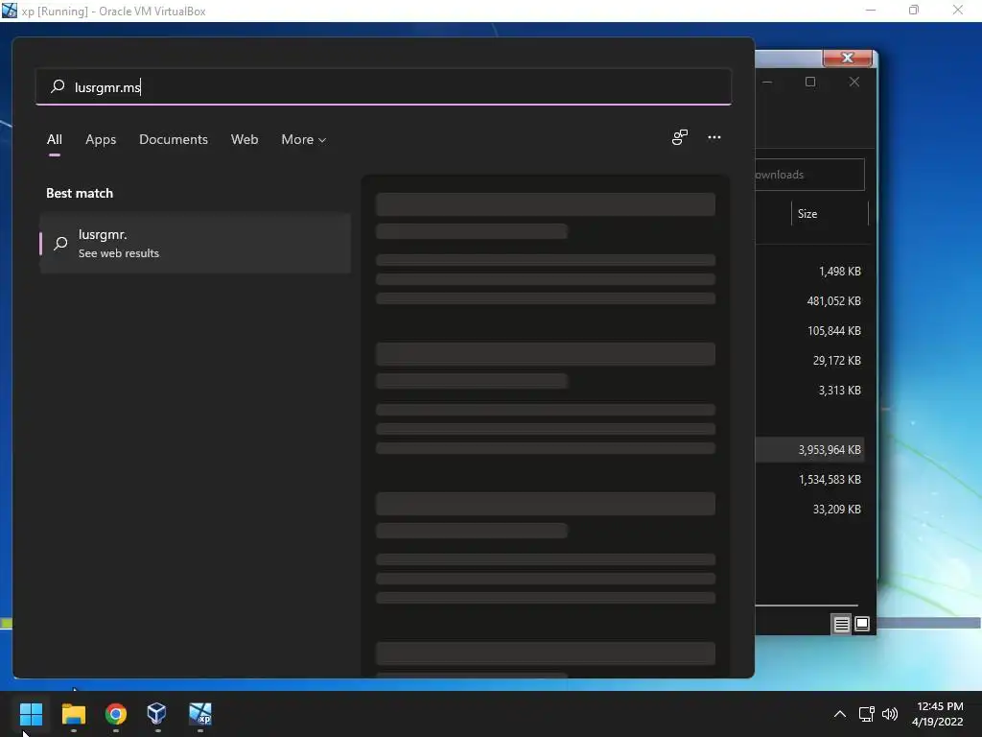This screenshot has width=982, height=737.
Task: Minimize the inner Explorer window
Action: point(767,83)
